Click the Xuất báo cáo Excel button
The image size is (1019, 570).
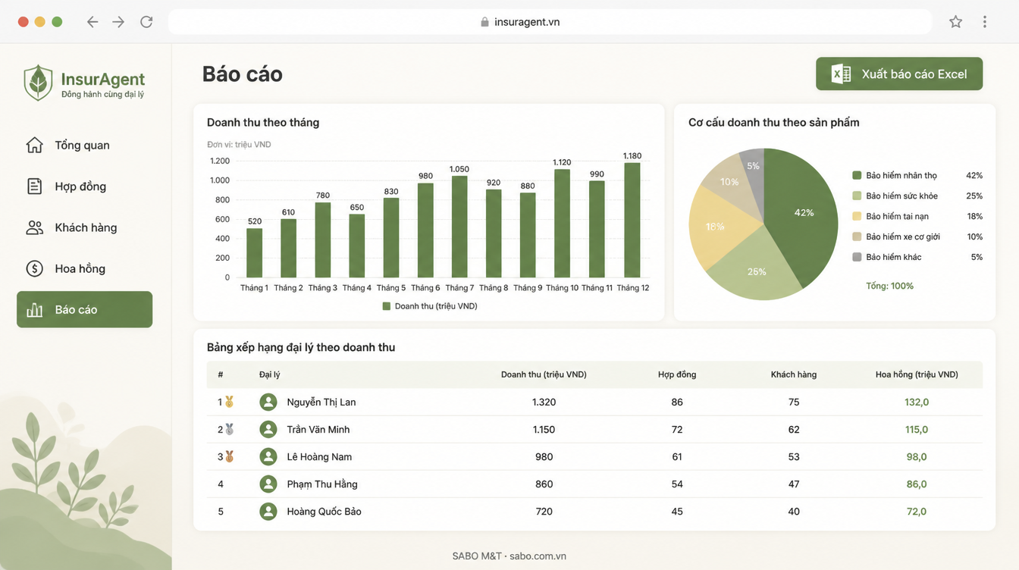899,74
